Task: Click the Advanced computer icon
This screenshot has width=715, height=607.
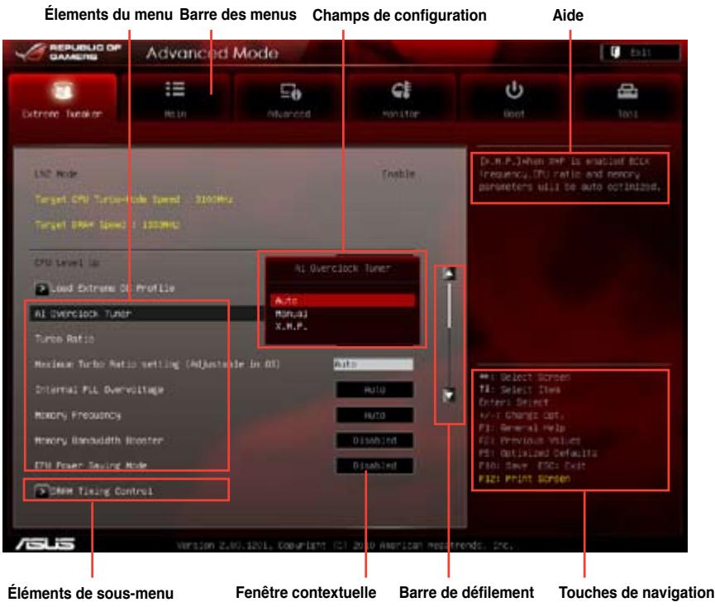Action: [290, 91]
